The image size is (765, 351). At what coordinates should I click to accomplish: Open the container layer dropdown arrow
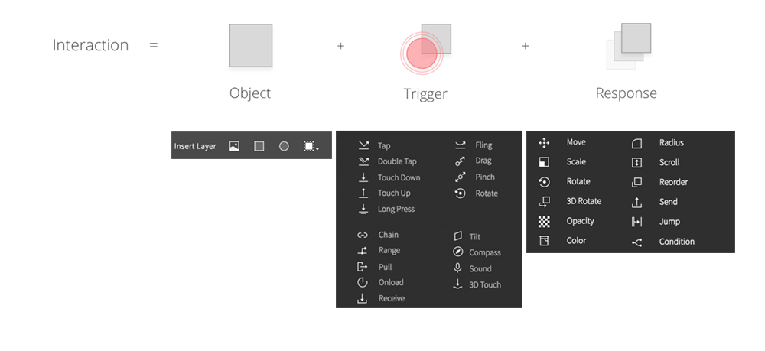pos(317,148)
